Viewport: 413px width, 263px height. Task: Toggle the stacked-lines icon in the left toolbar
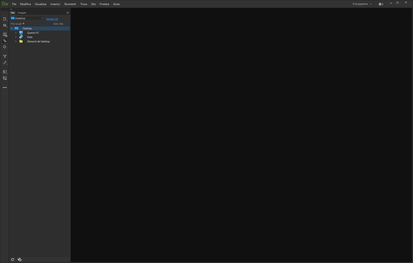click(5, 41)
